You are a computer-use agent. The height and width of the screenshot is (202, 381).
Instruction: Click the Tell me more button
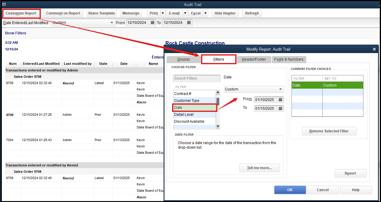[259, 168]
